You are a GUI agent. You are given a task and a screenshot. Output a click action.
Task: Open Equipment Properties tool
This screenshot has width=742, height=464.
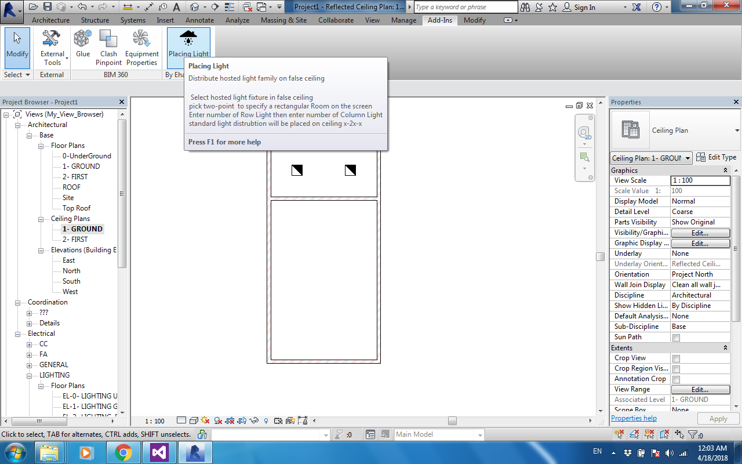point(141,48)
